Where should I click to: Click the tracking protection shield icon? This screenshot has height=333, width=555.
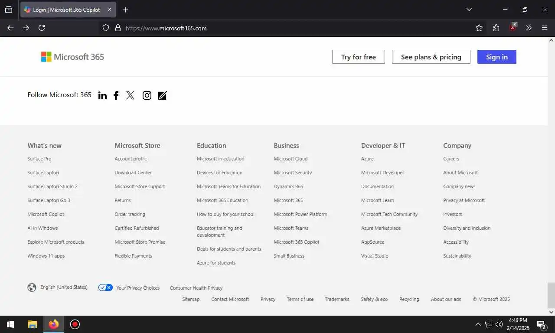point(106,28)
